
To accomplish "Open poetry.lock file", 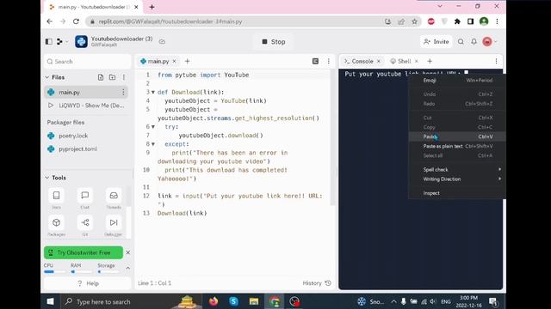I will (73, 136).
